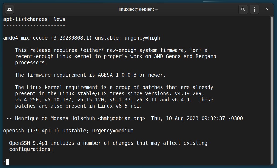The image size is (277, 168).
Task: Click the linuxiac@debian title bar text
Action: [138, 9]
